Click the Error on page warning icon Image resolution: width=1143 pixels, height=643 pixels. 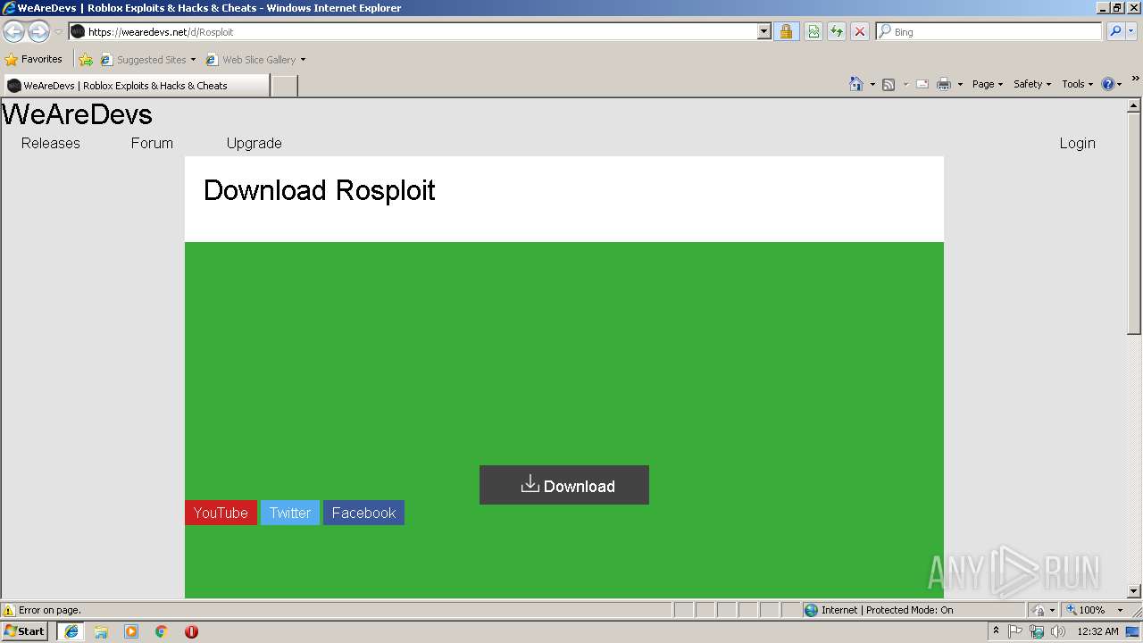point(9,610)
